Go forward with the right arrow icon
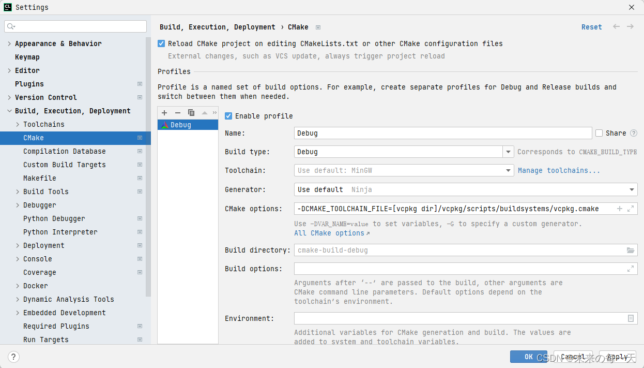This screenshot has height=368, width=644. [x=630, y=27]
